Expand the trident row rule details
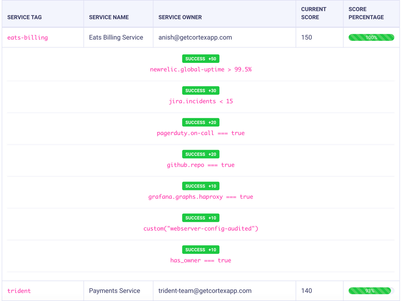This screenshot has width=401, height=301. pos(19,291)
